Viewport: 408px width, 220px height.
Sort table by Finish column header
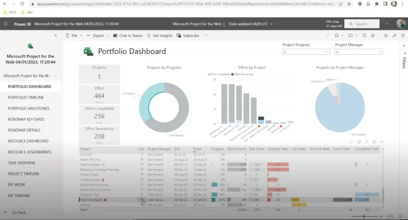coord(197,149)
